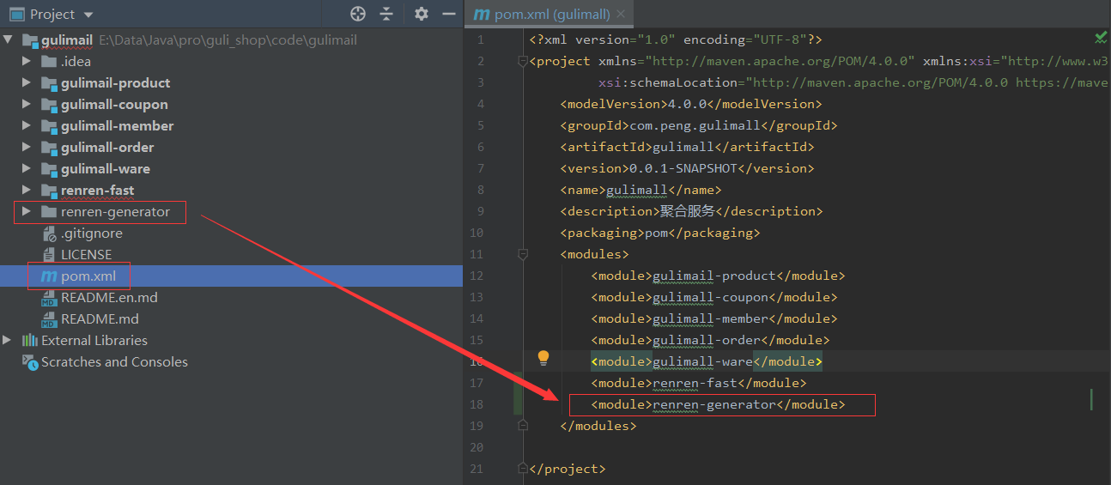
Task: Expand the gulimall-coupon module
Action: tap(26, 105)
